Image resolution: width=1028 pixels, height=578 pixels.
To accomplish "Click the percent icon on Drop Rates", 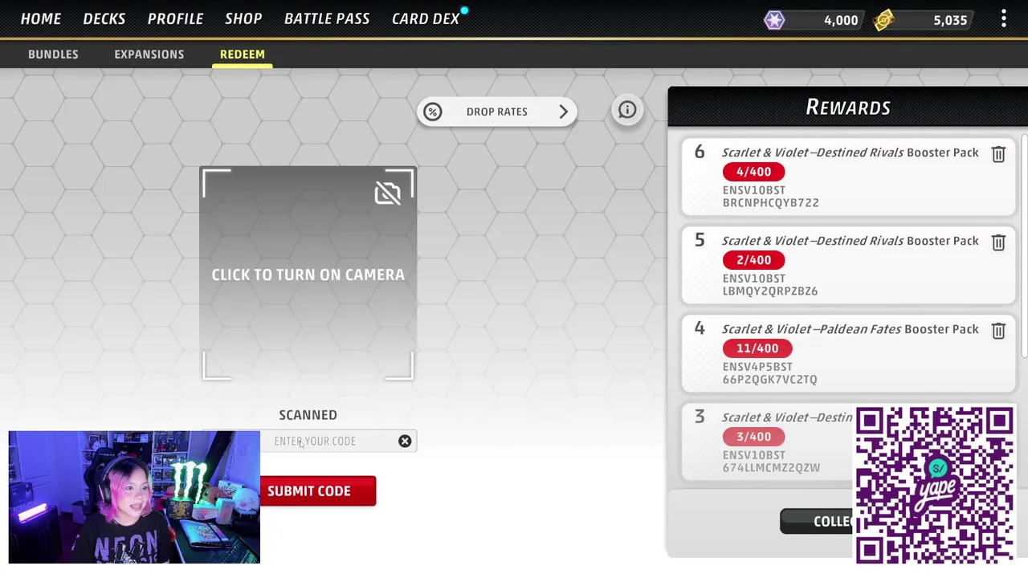I will tap(433, 112).
